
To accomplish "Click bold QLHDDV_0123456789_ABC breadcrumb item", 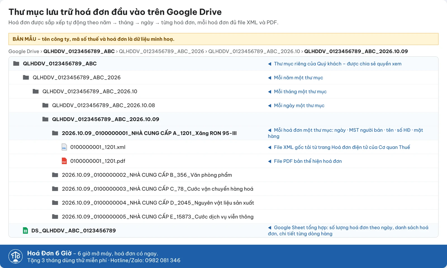I will 79,51.
